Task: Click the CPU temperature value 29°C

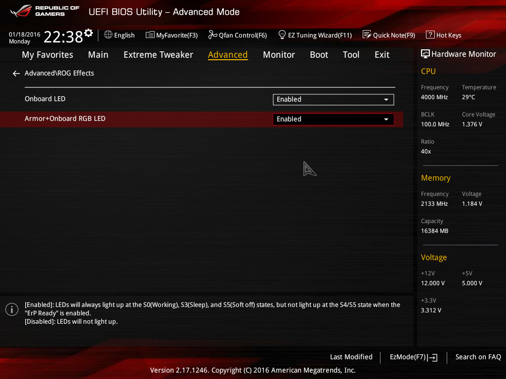Action: coord(468,97)
